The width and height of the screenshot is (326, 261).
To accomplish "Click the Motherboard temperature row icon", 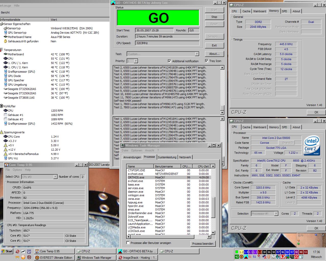I will pos(6,54).
